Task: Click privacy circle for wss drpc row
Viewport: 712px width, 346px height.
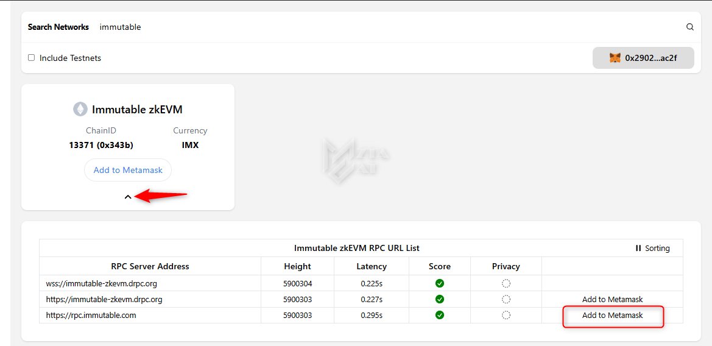Action: [x=506, y=283]
